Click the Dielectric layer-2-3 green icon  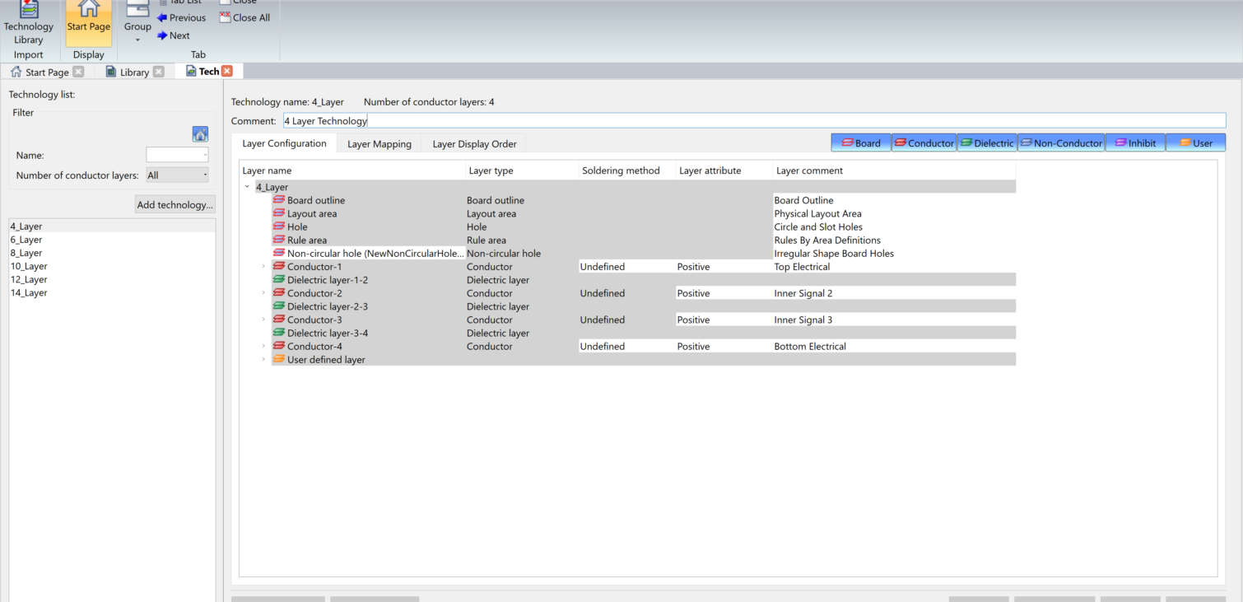click(278, 306)
